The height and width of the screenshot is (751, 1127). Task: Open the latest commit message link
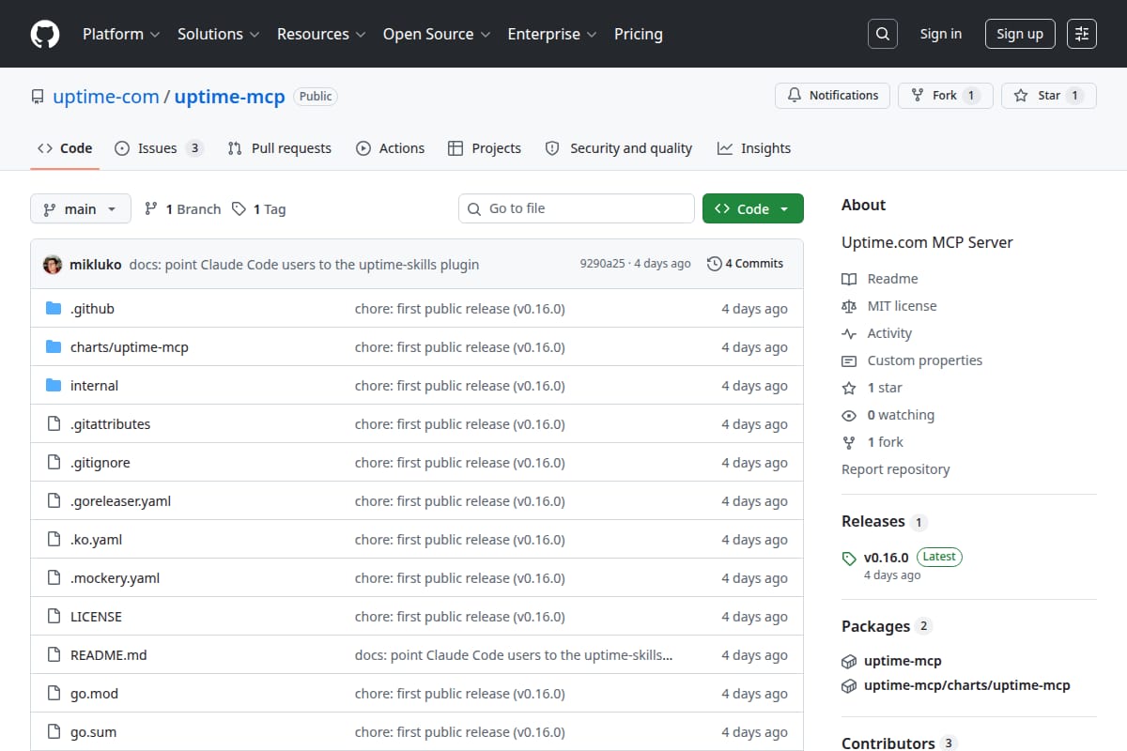(x=304, y=264)
